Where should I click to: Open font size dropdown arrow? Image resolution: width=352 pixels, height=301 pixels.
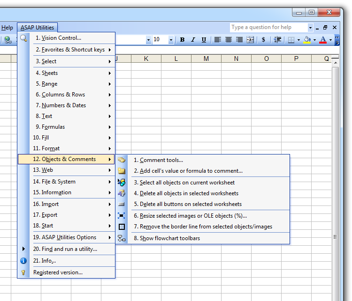(x=171, y=40)
